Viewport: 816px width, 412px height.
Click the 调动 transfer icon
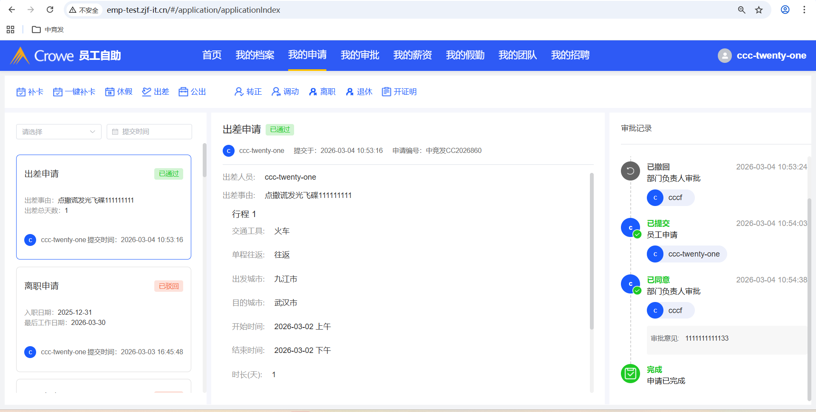point(276,92)
